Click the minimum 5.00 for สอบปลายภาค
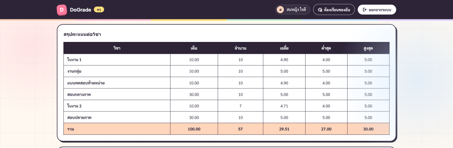453x148 pixels. coord(326,118)
